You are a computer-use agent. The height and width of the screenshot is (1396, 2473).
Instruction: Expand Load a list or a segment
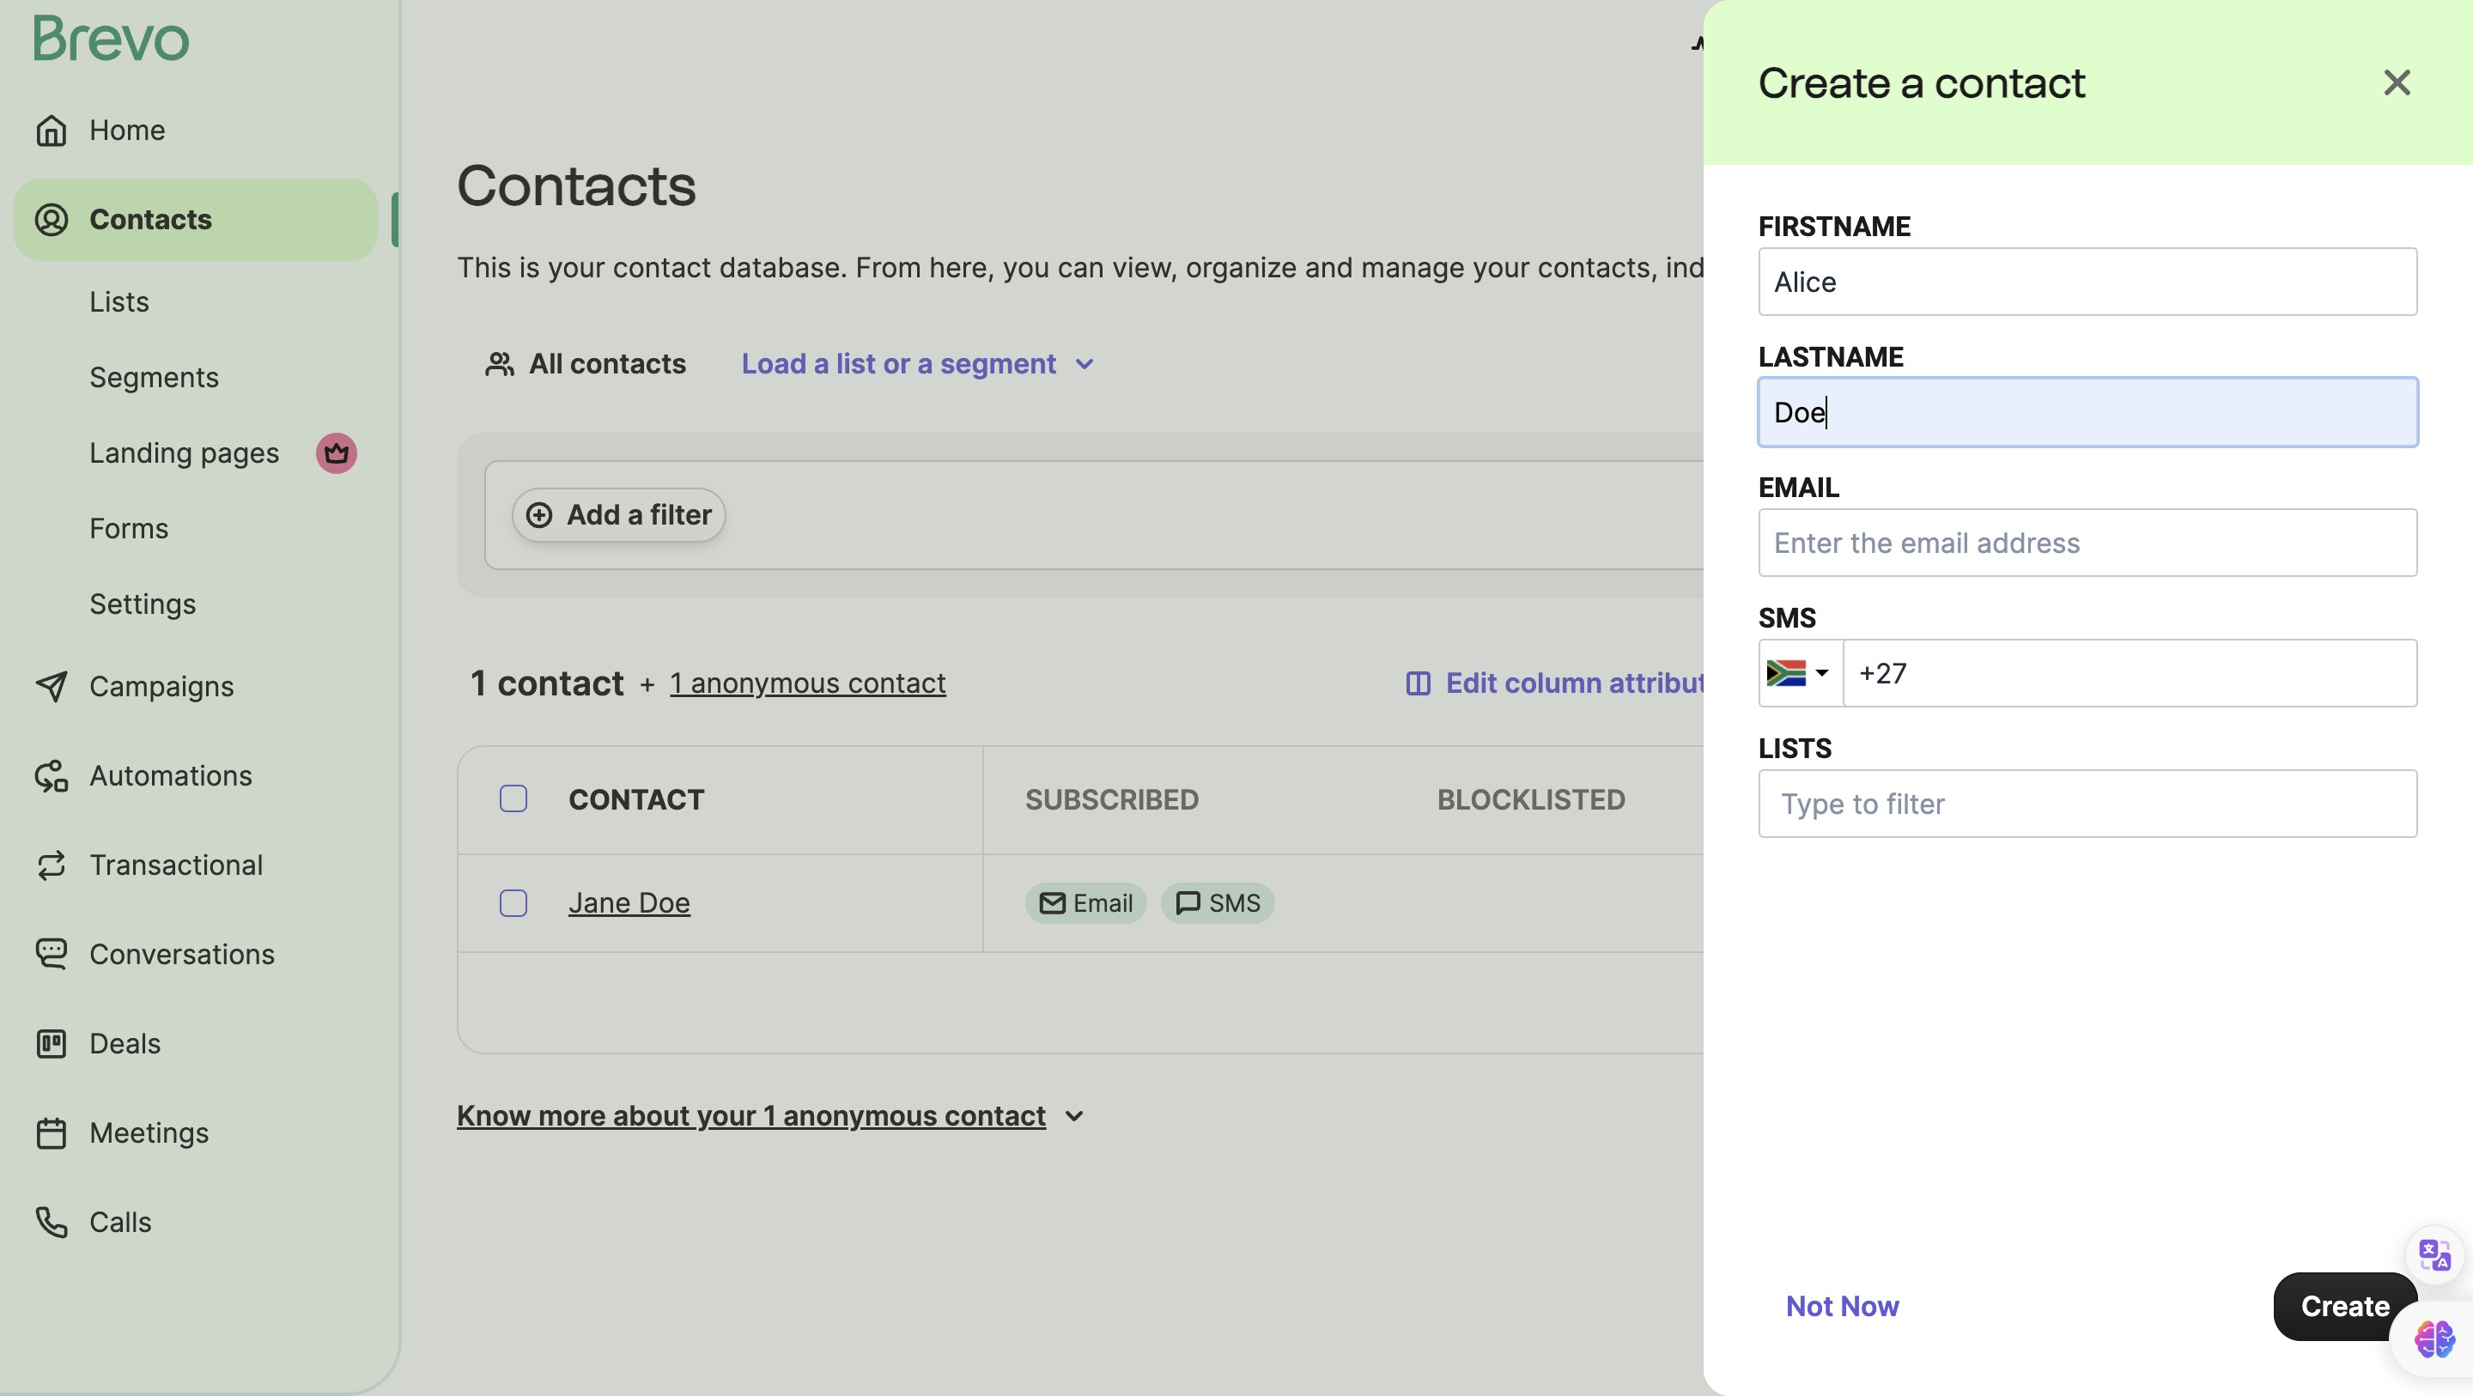(x=917, y=364)
